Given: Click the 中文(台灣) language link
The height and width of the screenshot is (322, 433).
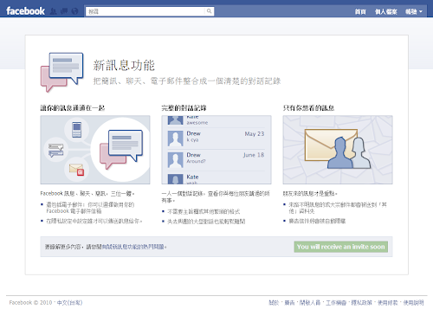Looking at the screenshot, I should point(69,303).
